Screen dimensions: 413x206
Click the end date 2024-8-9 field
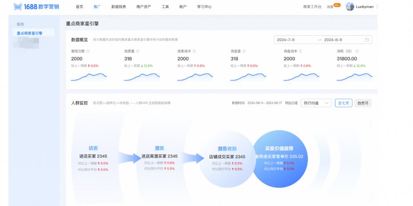click(333, 40)
